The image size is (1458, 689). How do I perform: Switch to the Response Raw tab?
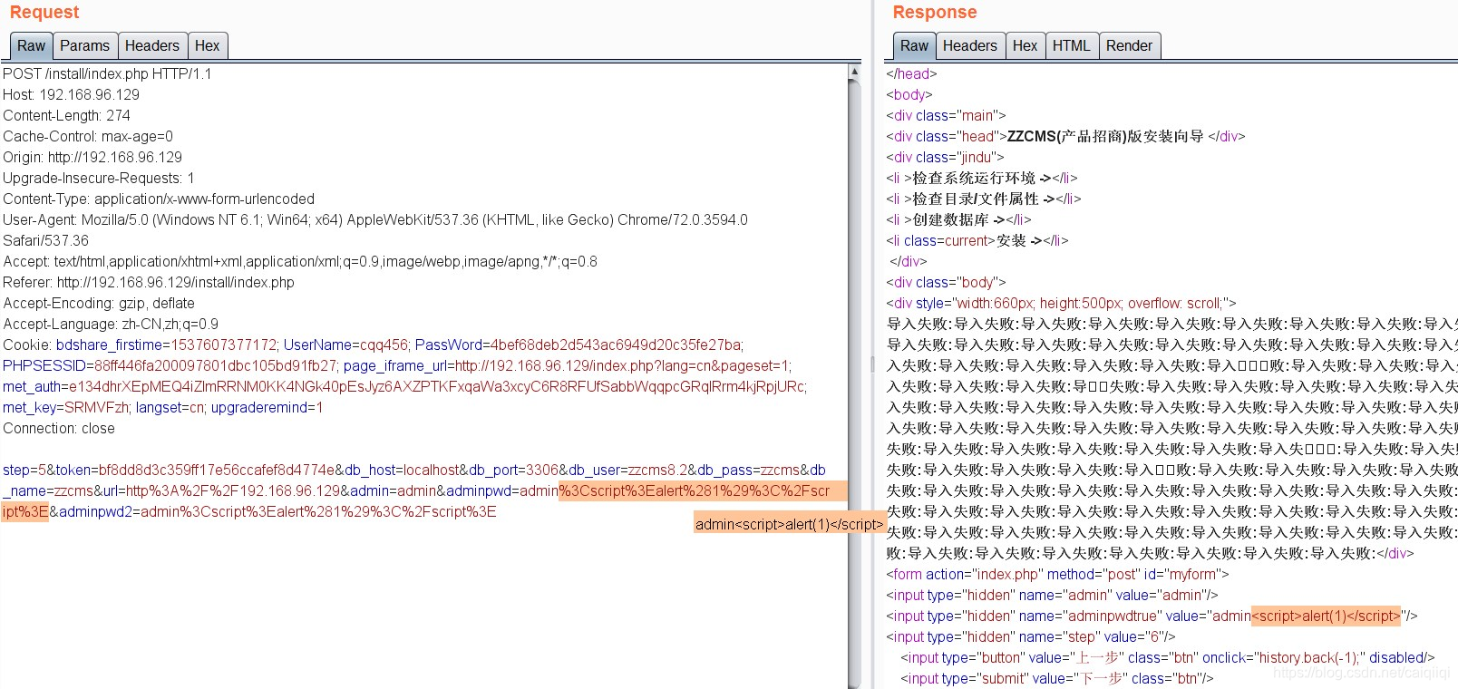coord(914,45)
